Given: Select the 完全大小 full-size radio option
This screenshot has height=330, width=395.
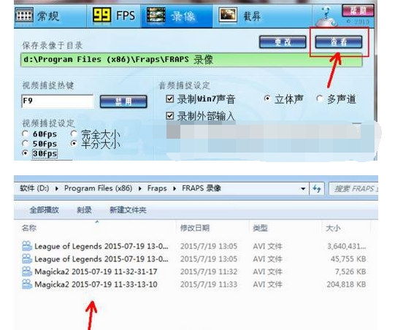Looking at the screenshot, I should tap(74, 134).
